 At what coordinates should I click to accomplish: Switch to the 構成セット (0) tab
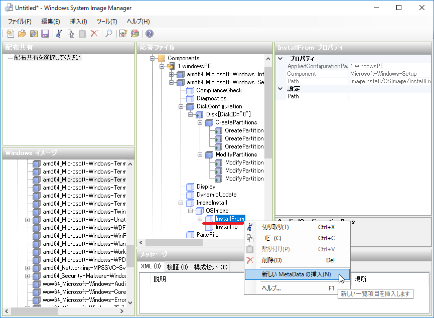(x=211, y=267)
